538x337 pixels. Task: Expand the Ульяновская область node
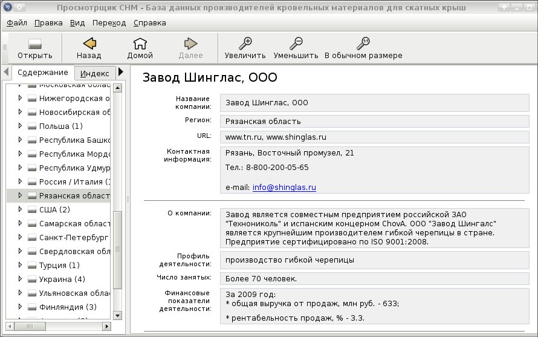click(20, 293)
